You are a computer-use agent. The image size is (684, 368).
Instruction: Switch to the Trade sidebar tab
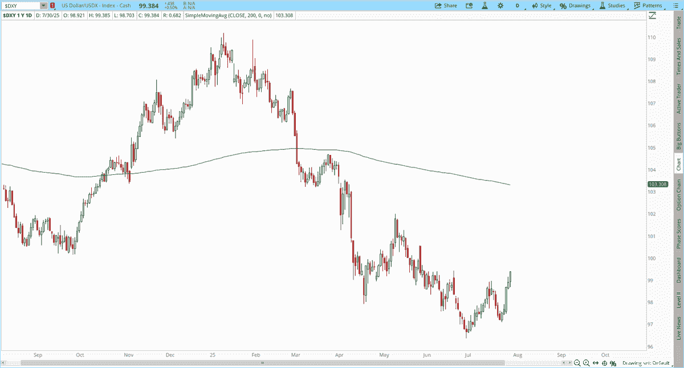pos(678,23)
